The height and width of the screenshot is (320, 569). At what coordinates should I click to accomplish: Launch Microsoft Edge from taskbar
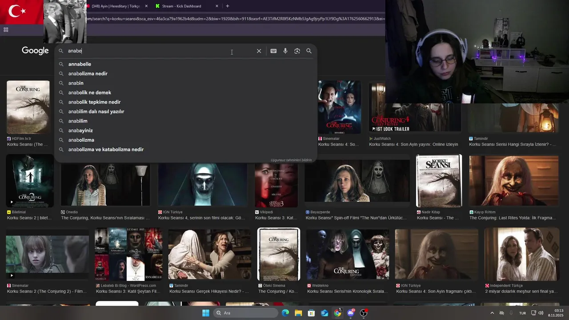(285, 313)
